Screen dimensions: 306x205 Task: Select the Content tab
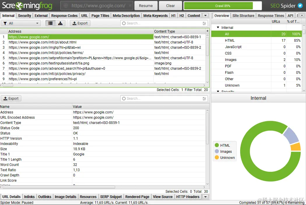[194, 16]
